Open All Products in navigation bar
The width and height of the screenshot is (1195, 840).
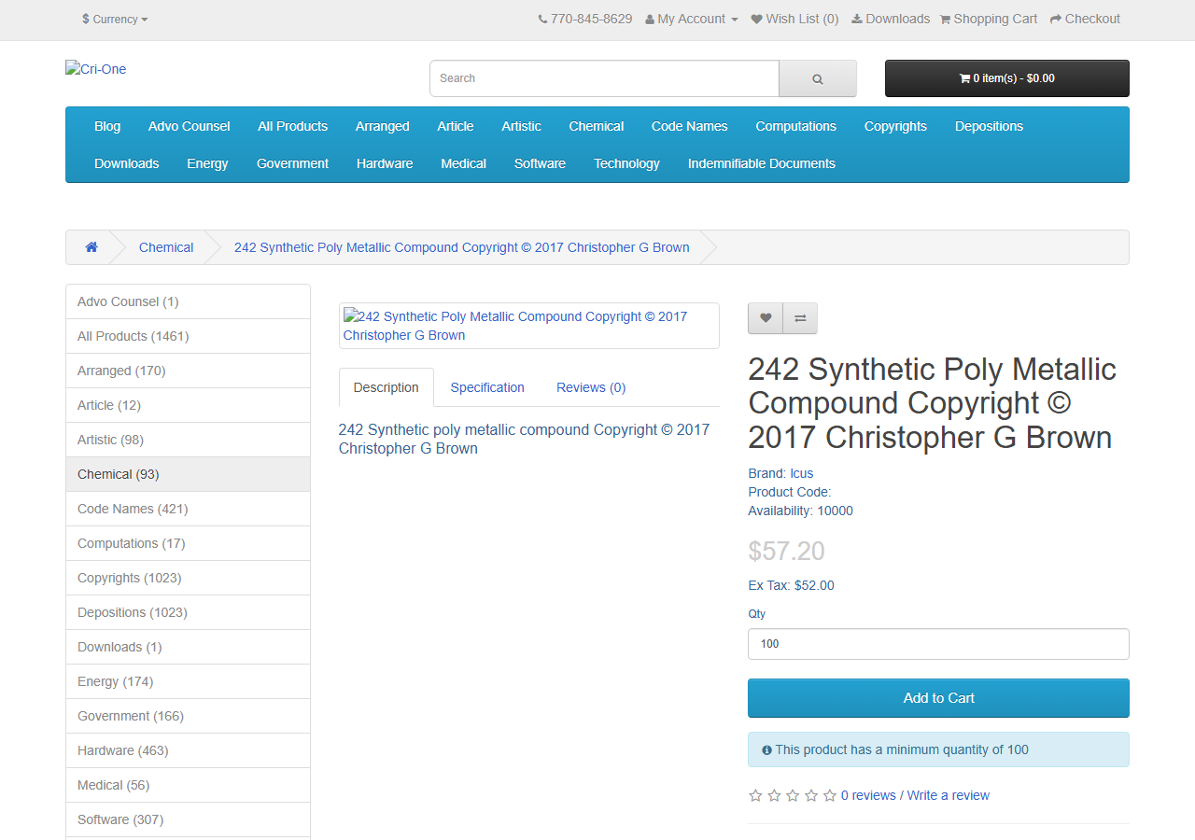(293, 126)
